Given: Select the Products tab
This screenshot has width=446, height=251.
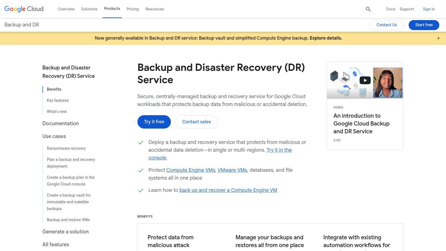Looking at the screenshot, I should point(112,9).
